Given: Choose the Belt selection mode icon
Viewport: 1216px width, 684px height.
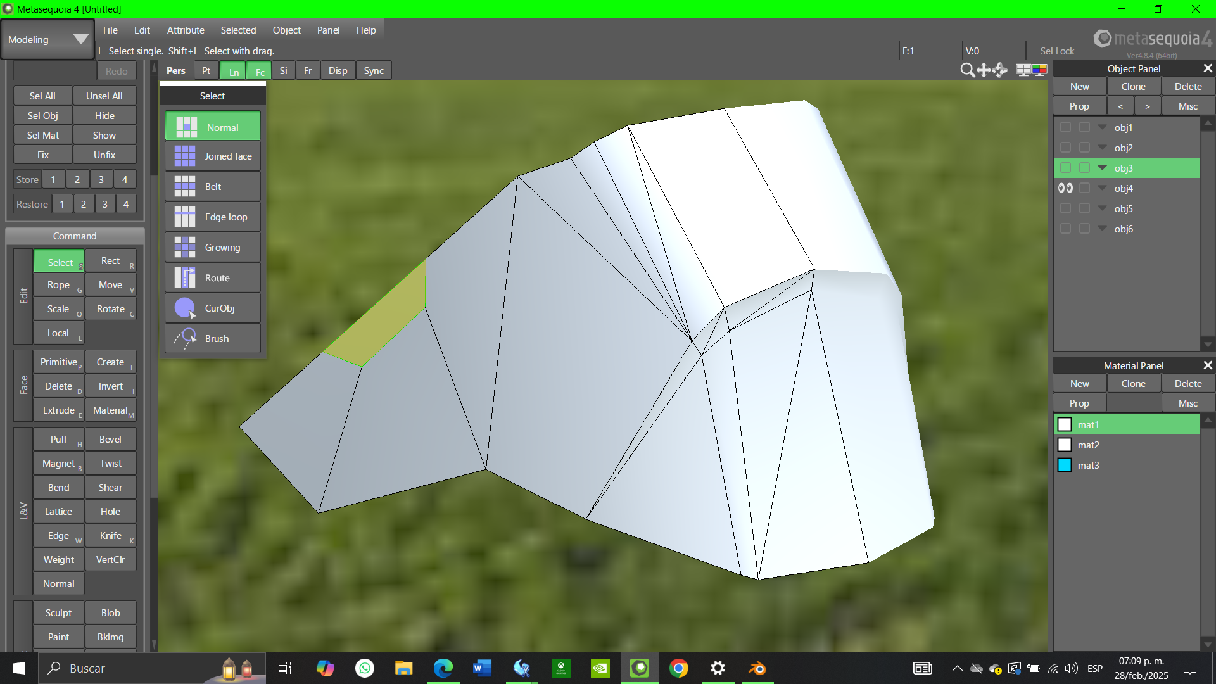Looking at the screenshot, I should click(x=185, y=187).
